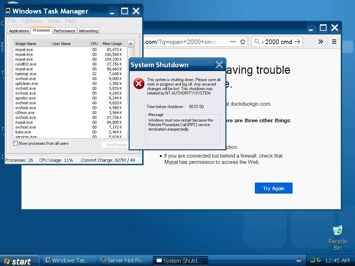
Task: Enable Show processes from all users checkbox
Action: 15,143
